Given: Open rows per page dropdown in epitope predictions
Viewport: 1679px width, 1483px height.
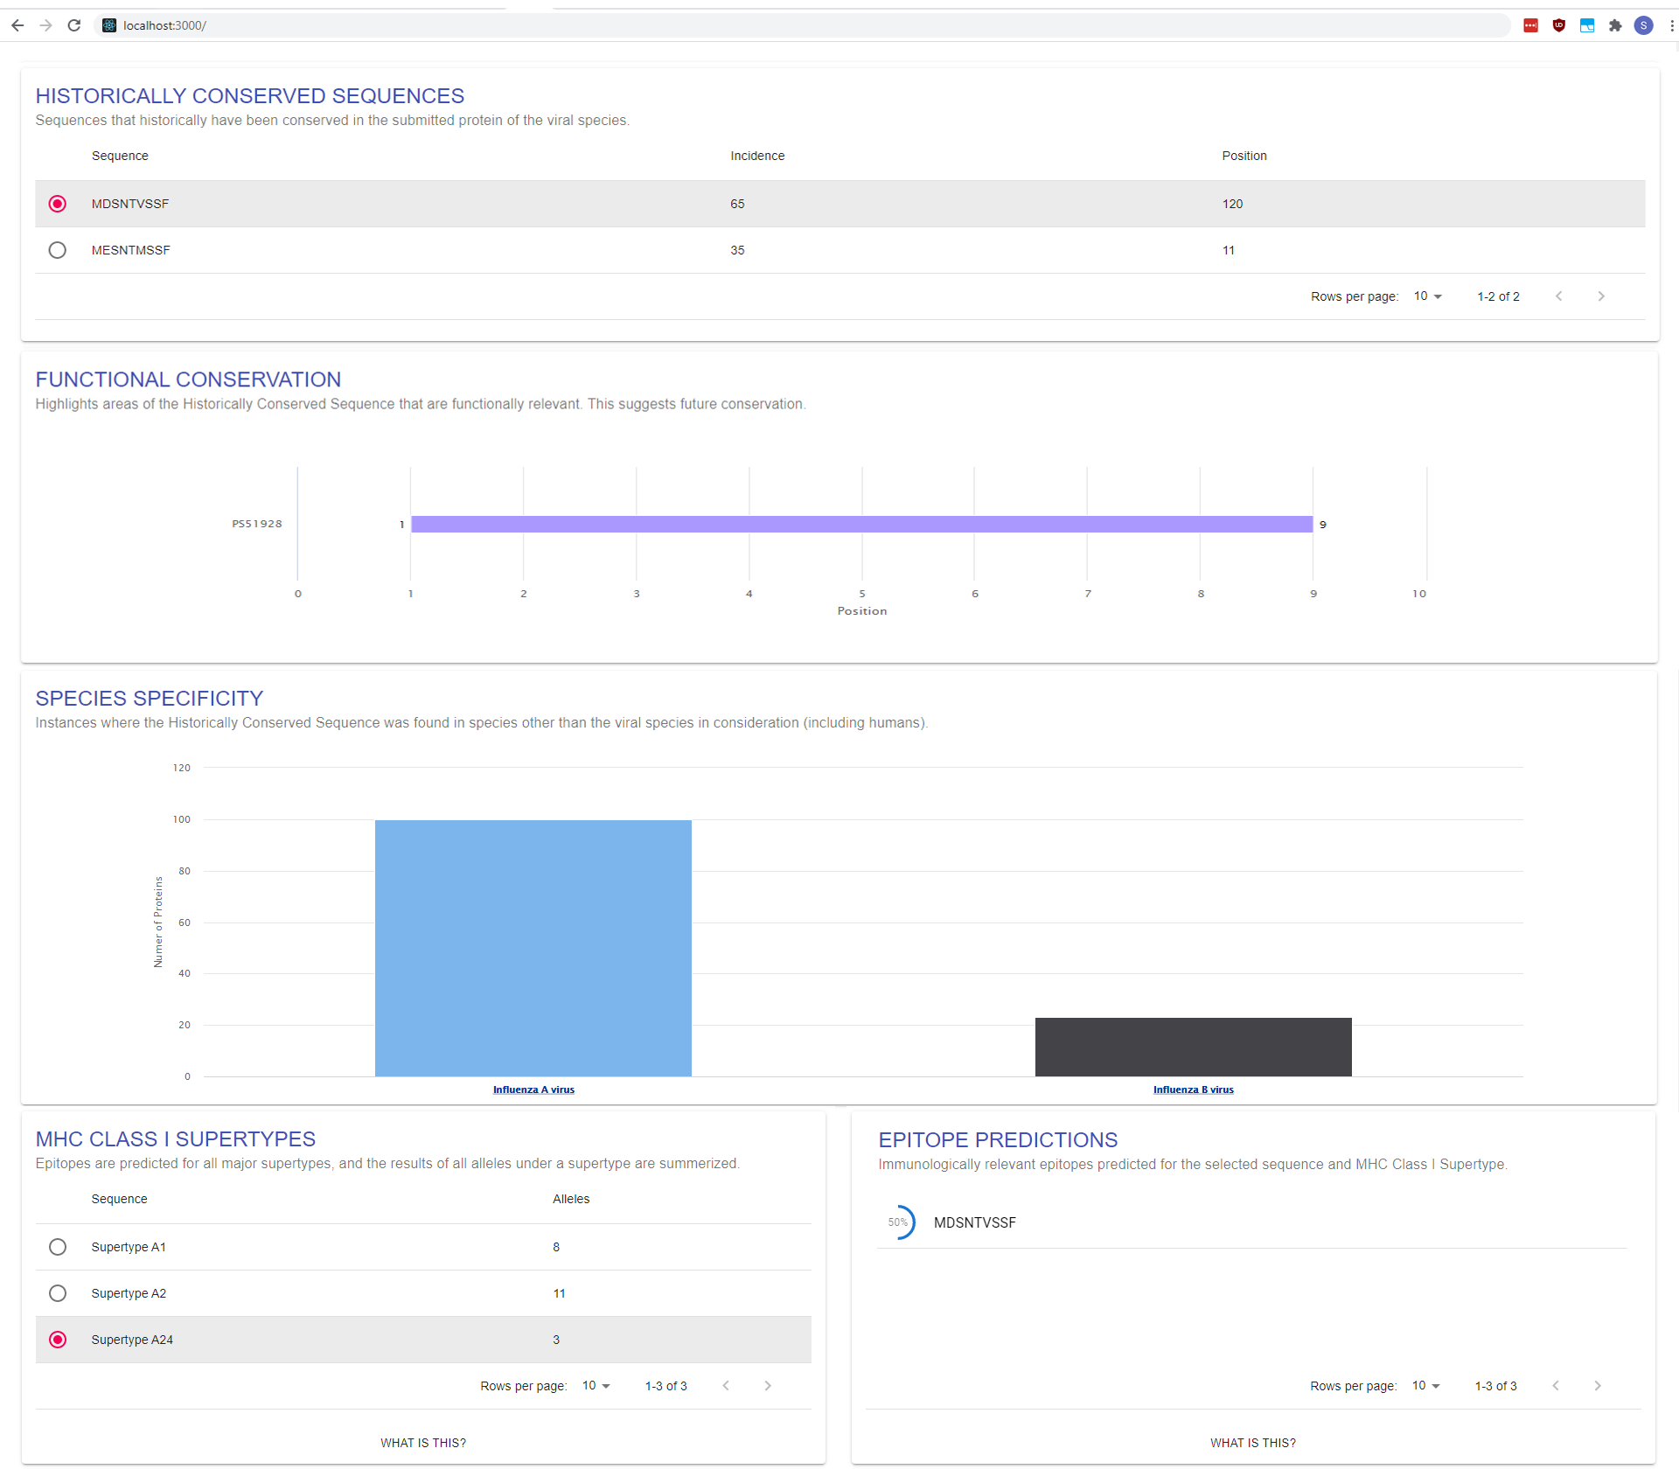Looking at the screenshot, I should click(x=1425, y=1386).
